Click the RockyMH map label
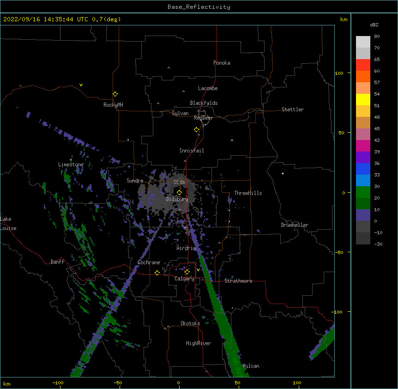Image resolution: width=398 pixels, height=389 pixels. tap(113, 105)
